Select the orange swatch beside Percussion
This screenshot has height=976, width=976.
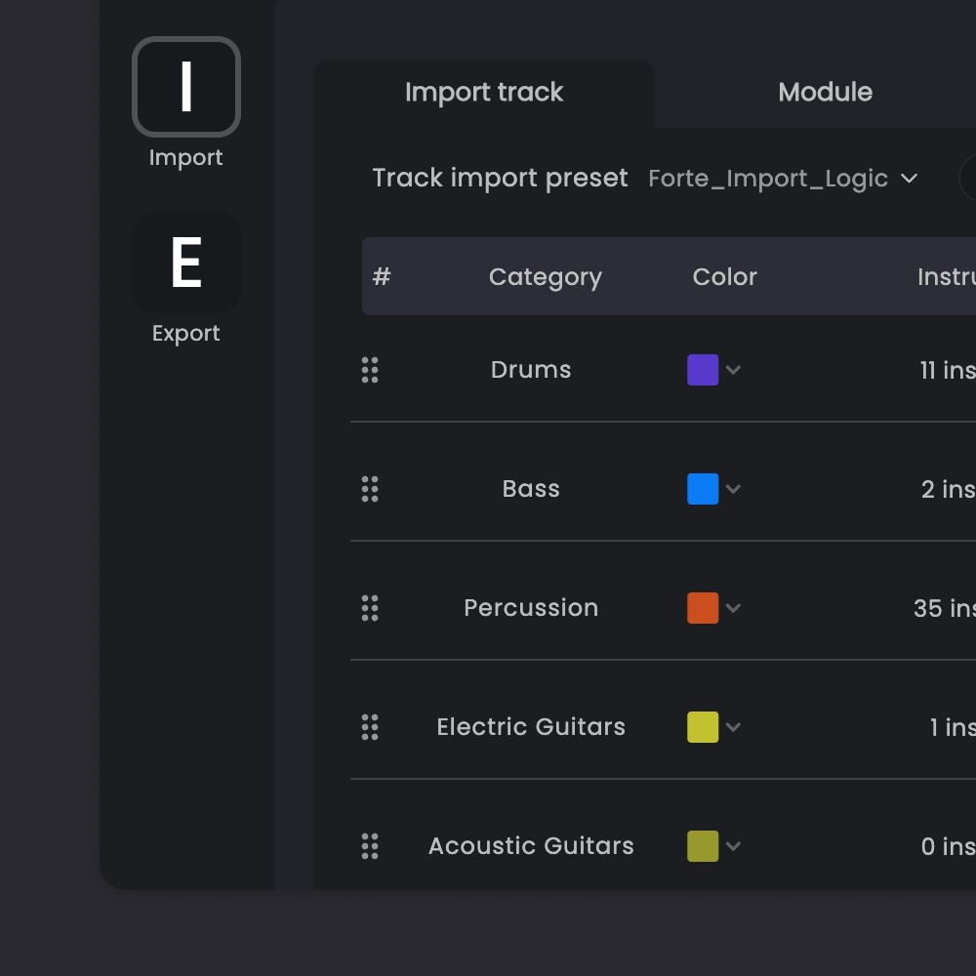tap(705, 608)
